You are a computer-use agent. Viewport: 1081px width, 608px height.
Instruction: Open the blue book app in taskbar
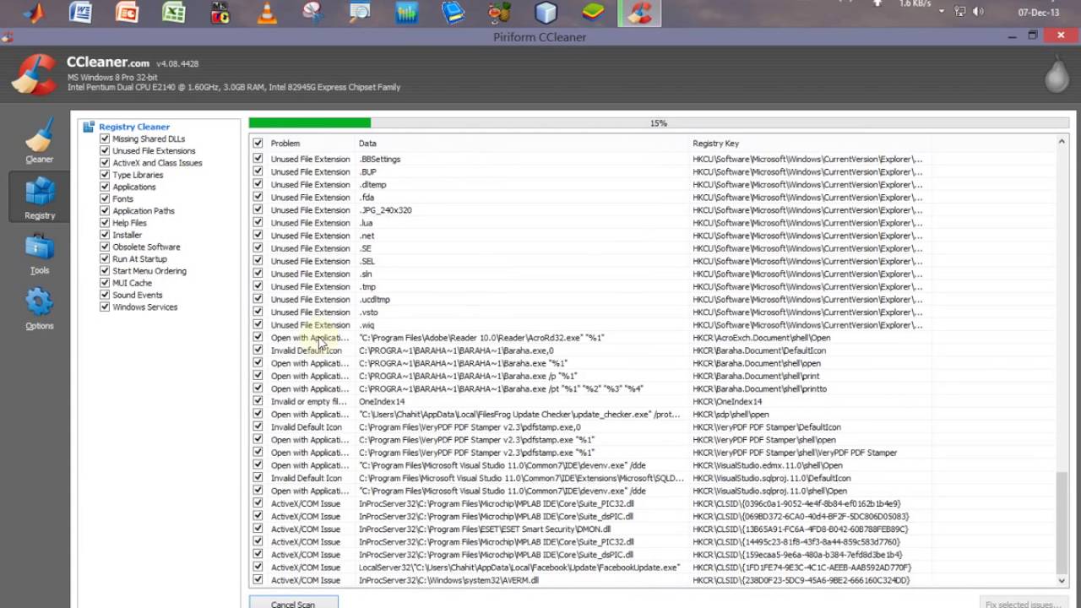click(453, 13)
